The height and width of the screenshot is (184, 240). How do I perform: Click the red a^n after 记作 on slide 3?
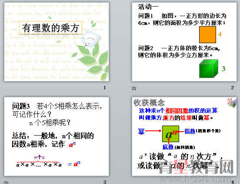[x=72, y=145]
